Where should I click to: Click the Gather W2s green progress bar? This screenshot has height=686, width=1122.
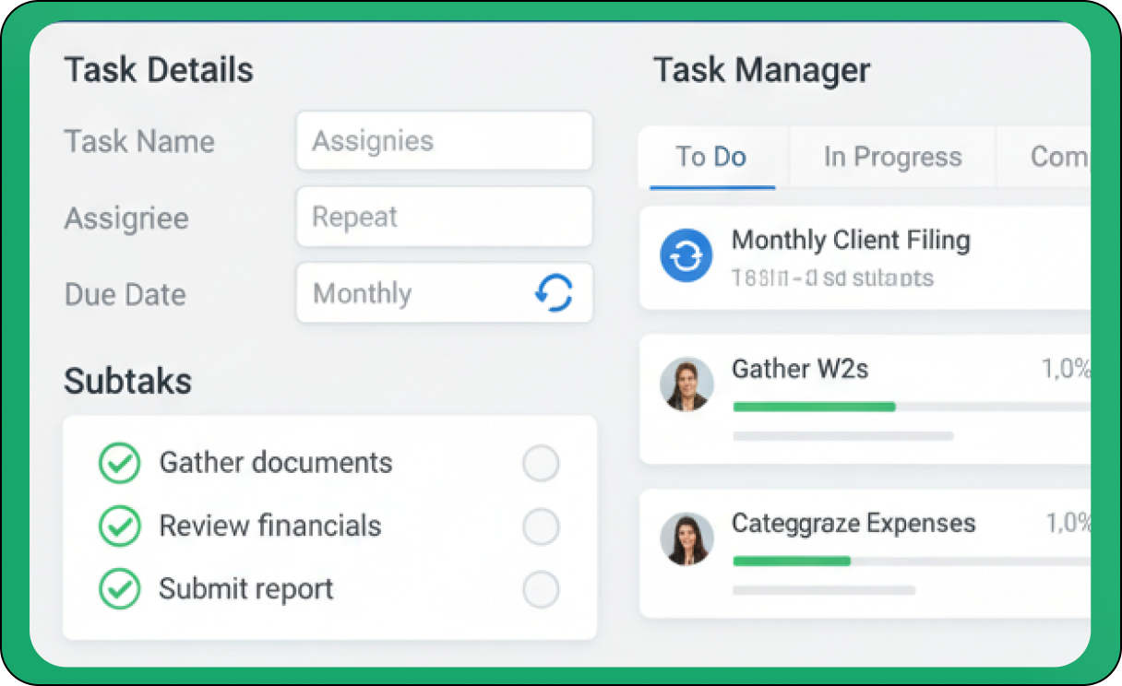coord(814,407)
